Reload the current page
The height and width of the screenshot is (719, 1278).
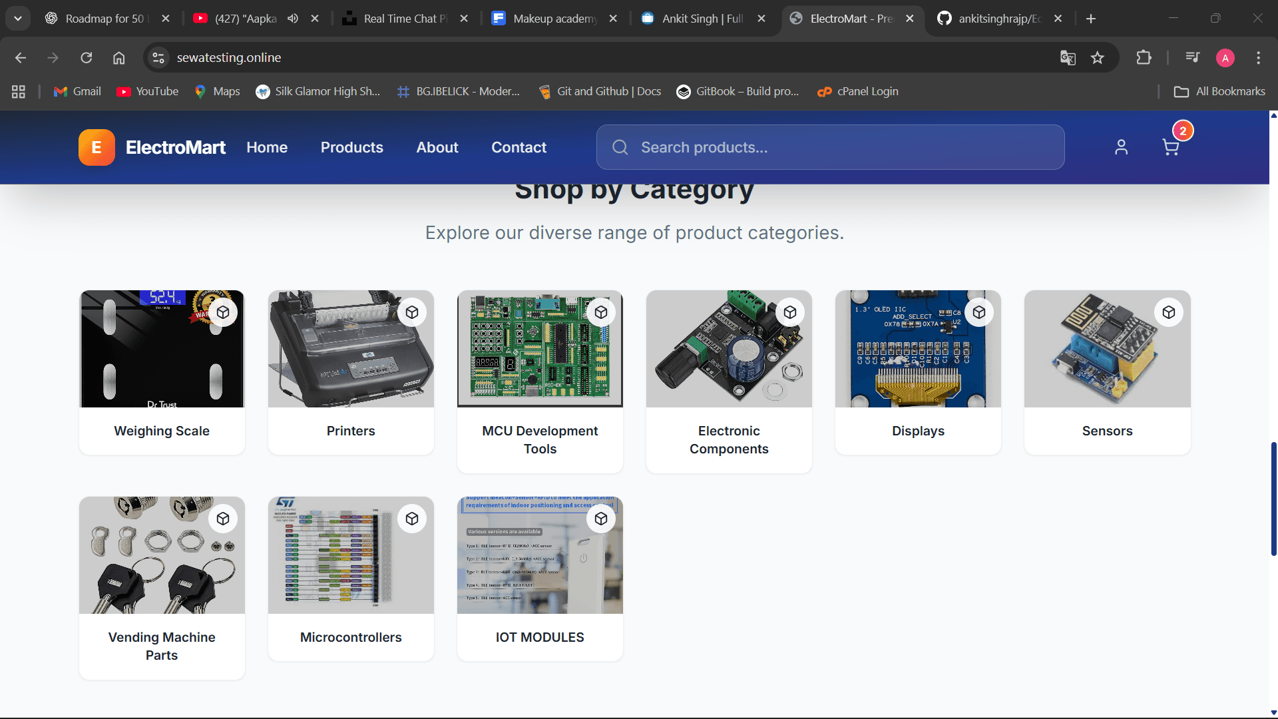(x=87, y=58)
